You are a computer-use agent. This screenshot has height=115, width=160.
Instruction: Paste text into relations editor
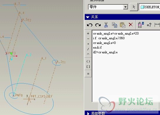[x=123, y=25]
